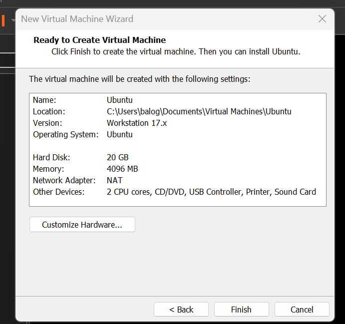The height and width of the screenshot is (324, 345).
Task: Click the New Virtual Machine Wizard title
Action: click(77, 19)
